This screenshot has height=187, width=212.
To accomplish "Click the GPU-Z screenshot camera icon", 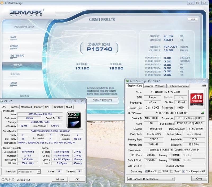I will point(204,86).
